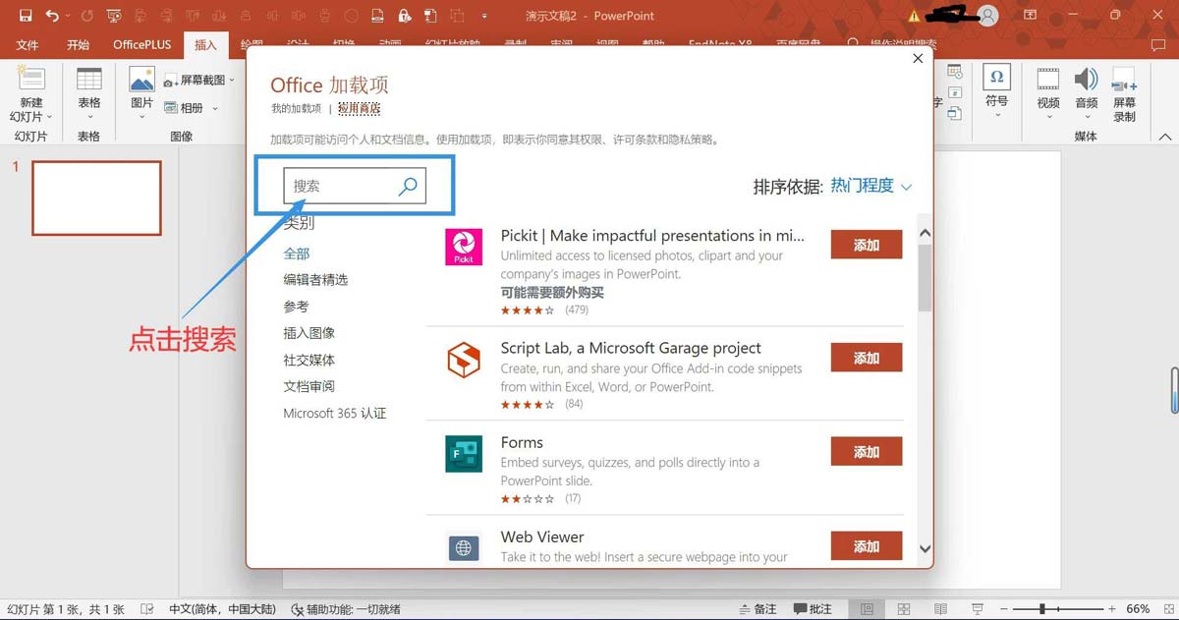Viewport: 1179px width, 620px height.
Task: Expand customize quick access toolbar arrow
Action: (484, 16)
